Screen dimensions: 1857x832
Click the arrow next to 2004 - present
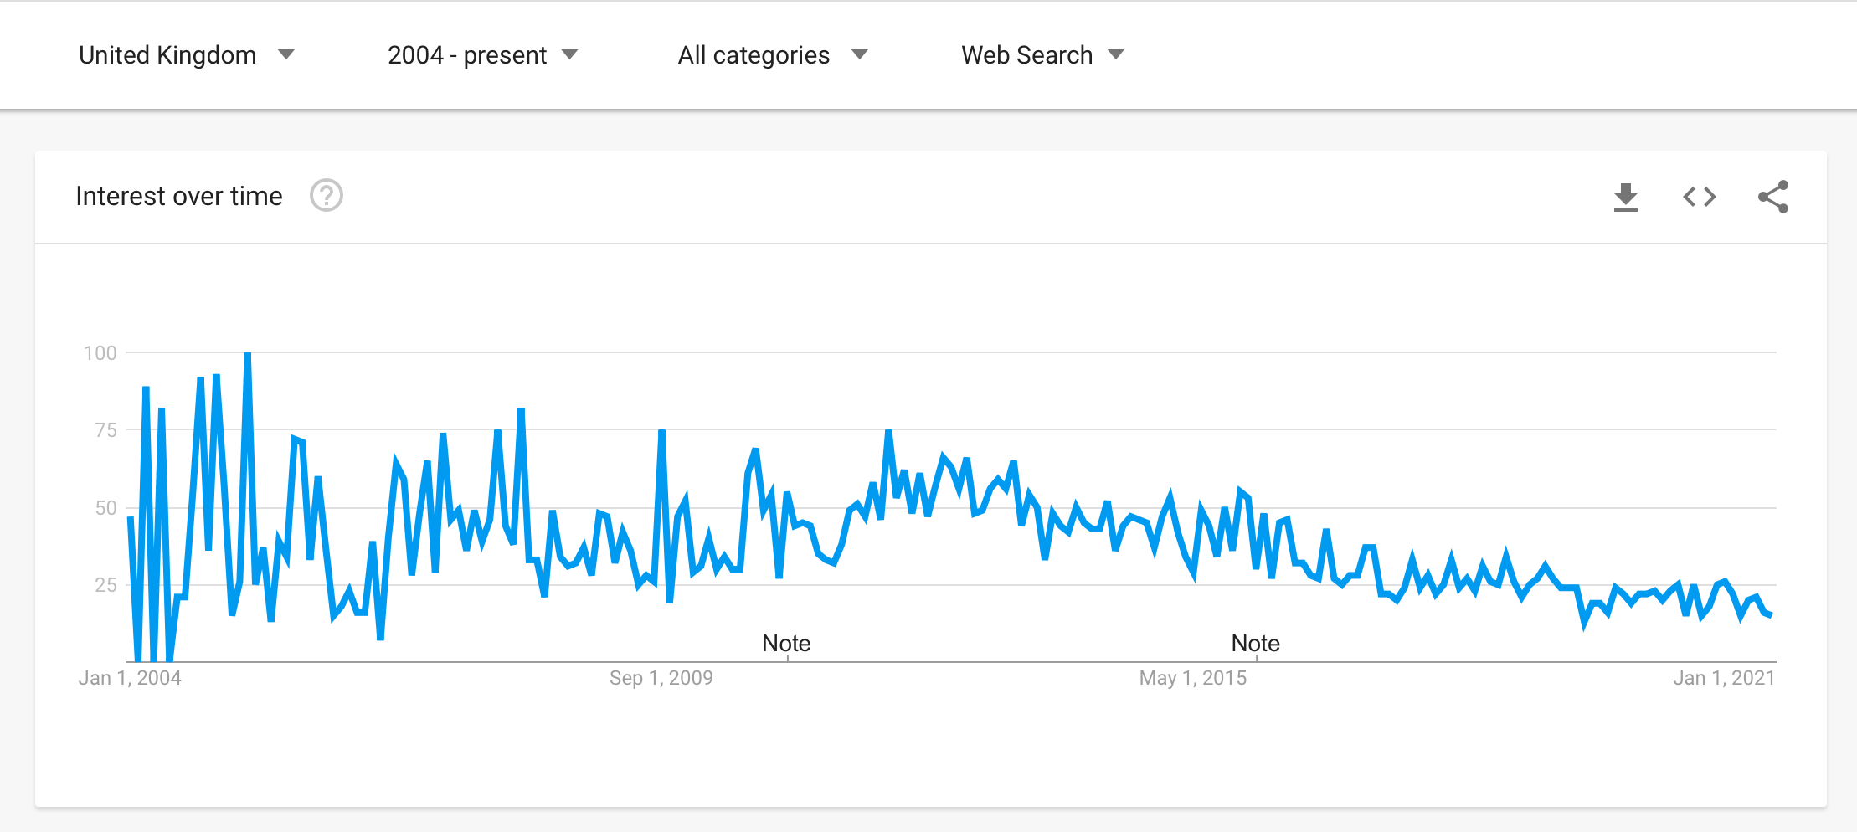pyautogui.click(x=570, y=54)
